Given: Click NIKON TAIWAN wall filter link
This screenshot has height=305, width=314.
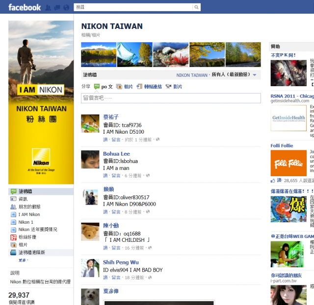Looking at the screenshot, I should (x=192, y=75).
